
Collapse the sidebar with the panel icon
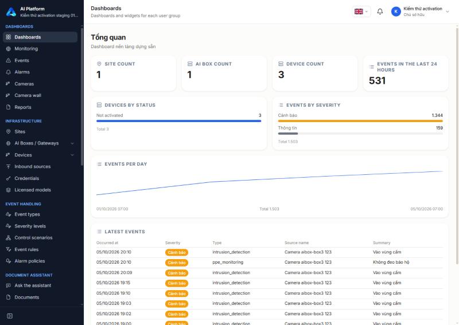click(x=10, y=316)
